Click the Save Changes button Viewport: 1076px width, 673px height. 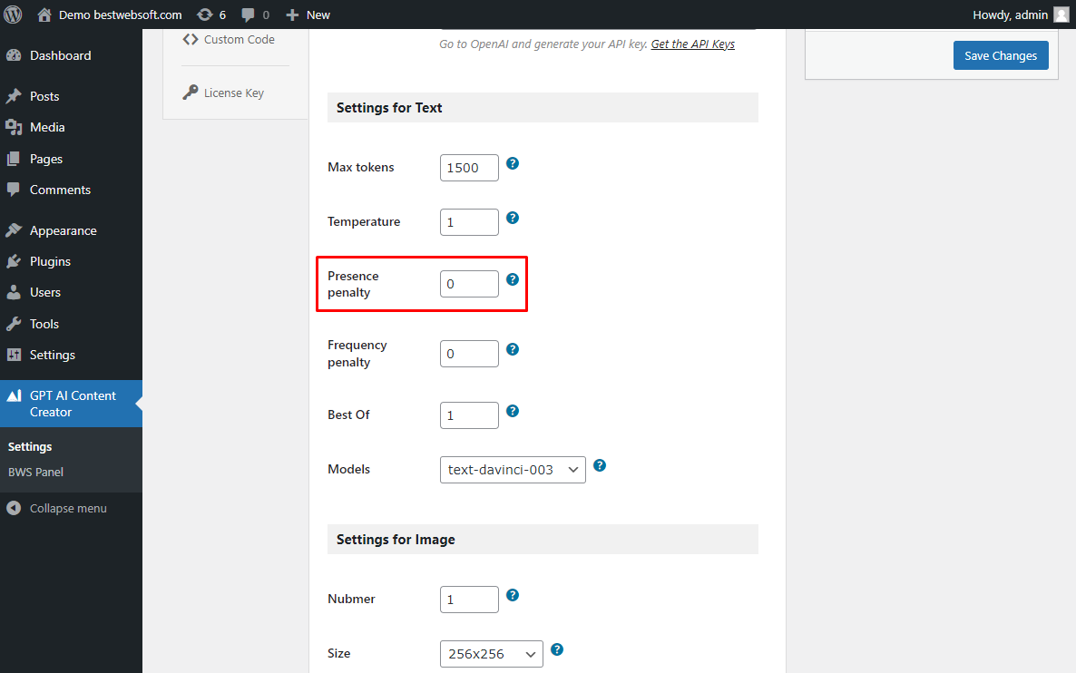tap(1001, 55)
